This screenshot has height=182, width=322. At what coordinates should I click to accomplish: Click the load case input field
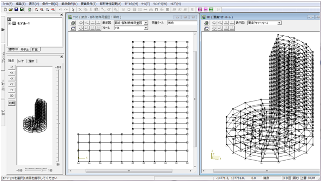(182, 23)
